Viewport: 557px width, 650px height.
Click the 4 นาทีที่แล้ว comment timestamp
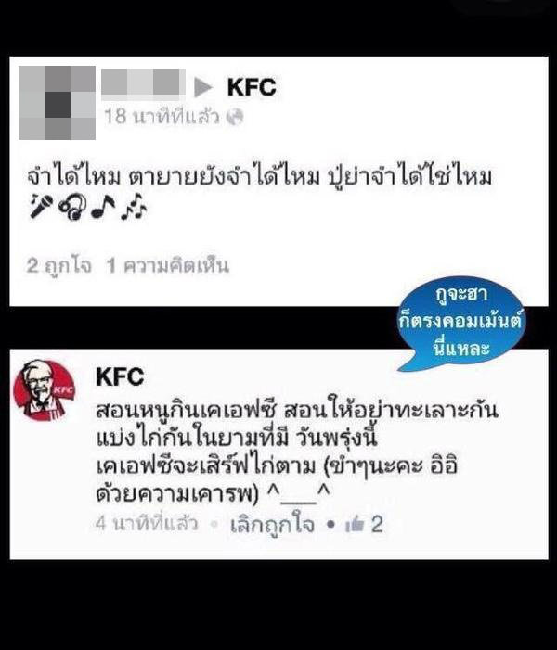pyautogui.click(x=147, y=524)
